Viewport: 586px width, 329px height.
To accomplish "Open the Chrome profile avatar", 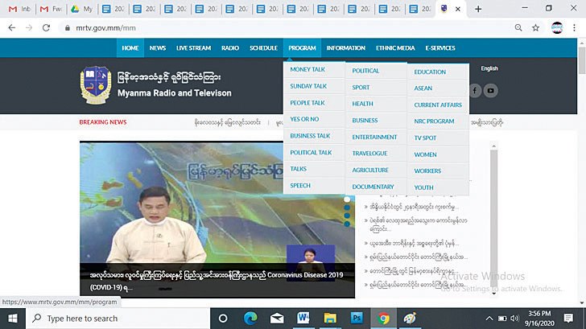I will pos(557,27).
